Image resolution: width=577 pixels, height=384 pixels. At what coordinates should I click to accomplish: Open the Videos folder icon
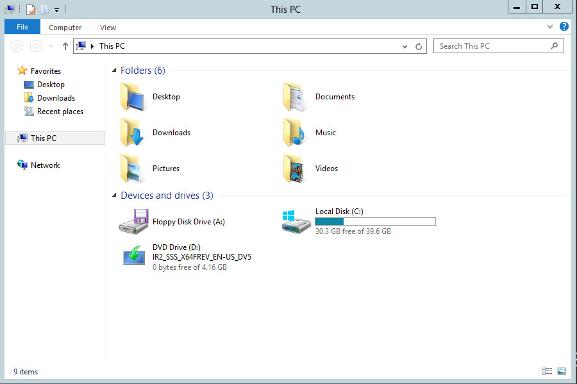(x=296, y=169)
